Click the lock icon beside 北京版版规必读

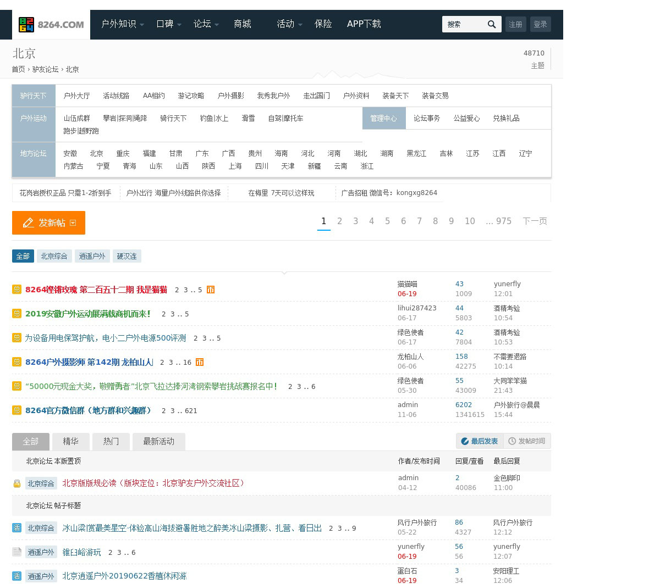click(x=17, y=483)
